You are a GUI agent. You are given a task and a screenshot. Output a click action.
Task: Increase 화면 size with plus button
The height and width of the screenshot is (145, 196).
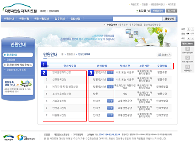tap(189, 29)
